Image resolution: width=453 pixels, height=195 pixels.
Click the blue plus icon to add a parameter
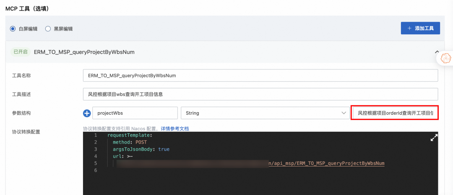pyautogui.click(x=87, y=113)
